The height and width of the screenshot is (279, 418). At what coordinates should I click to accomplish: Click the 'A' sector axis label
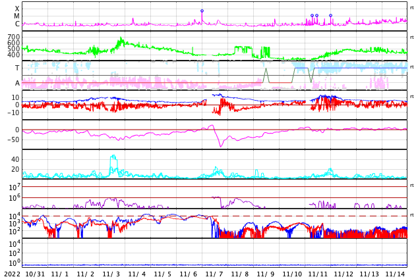point(17,83)
